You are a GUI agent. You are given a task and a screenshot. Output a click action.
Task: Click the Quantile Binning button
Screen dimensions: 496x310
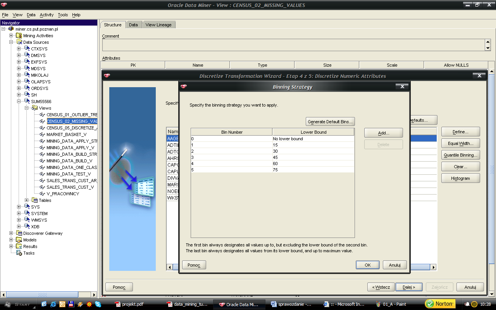[x=460, y=155]
